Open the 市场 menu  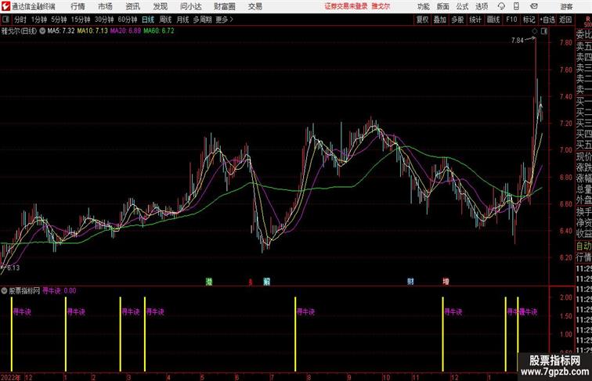tap(105, 6)
